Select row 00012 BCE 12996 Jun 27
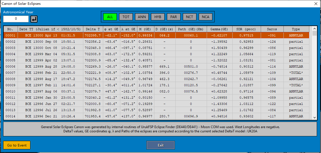 (156, 104)
